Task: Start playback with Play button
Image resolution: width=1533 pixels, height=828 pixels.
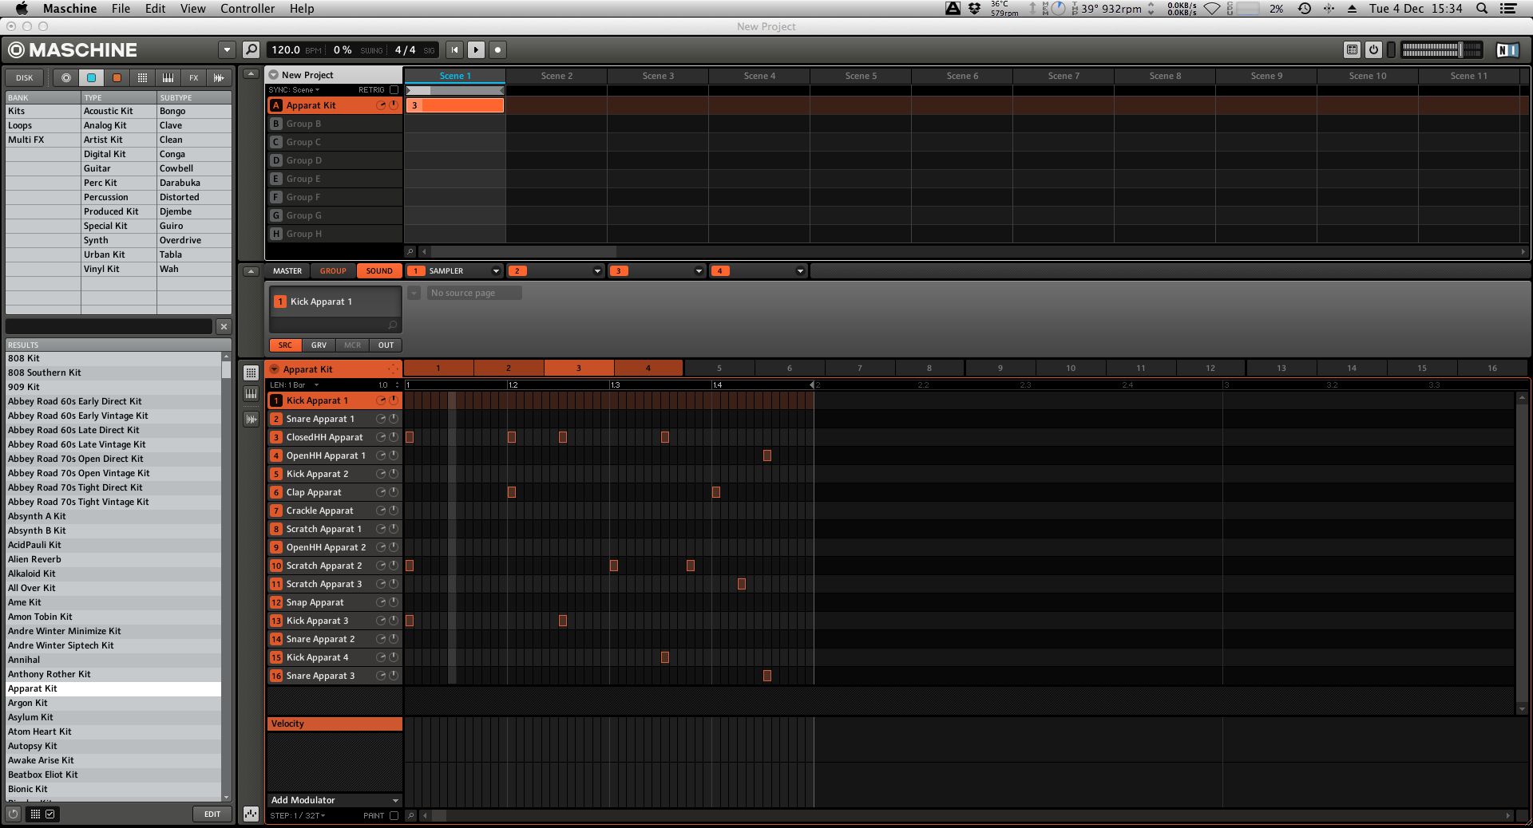Action: coord(476,49)
